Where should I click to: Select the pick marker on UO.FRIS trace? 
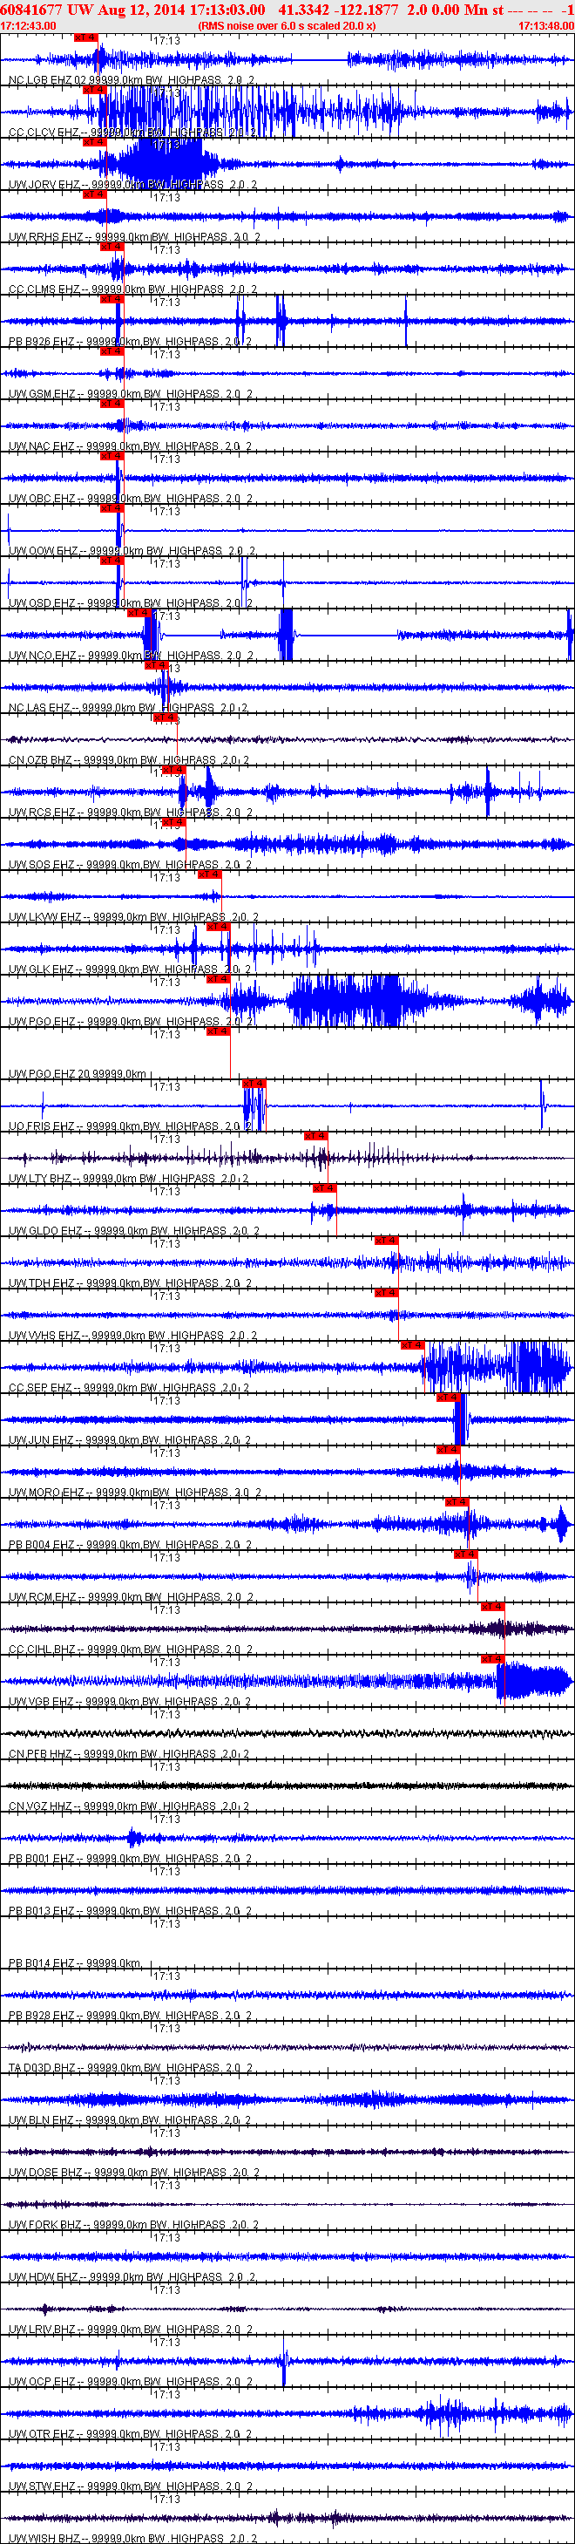254,1084
